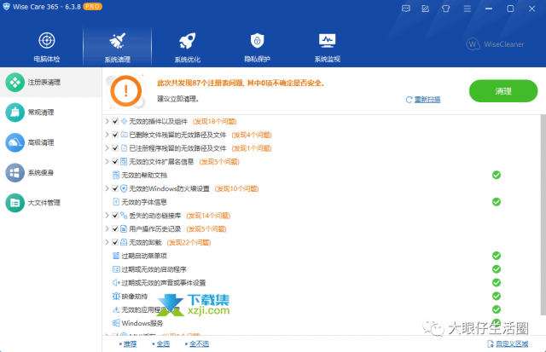
Task: Uncheck 无效的Windows防火墙设置 checkbox
Action: tap(115, 188)
